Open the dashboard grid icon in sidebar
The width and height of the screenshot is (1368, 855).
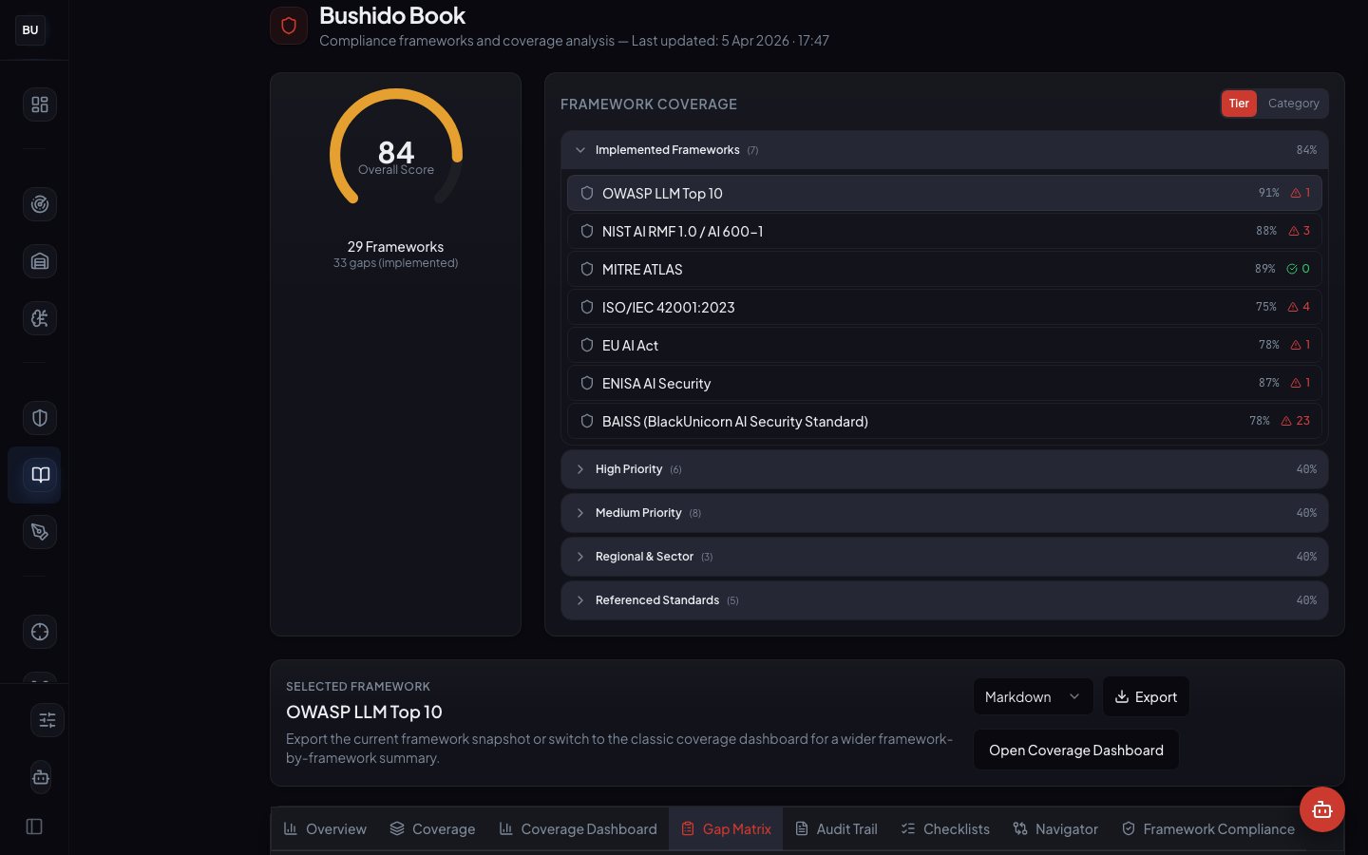[40, 104]
